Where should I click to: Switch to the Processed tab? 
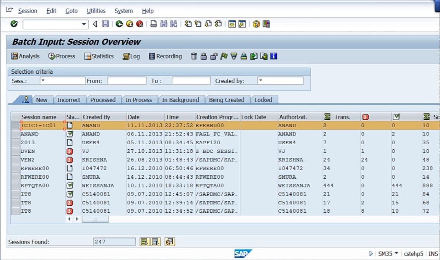(103, 100)
